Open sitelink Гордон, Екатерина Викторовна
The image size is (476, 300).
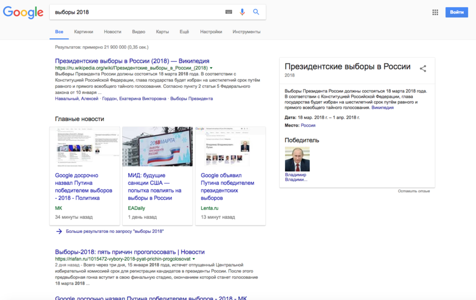[x=134, y=98]
